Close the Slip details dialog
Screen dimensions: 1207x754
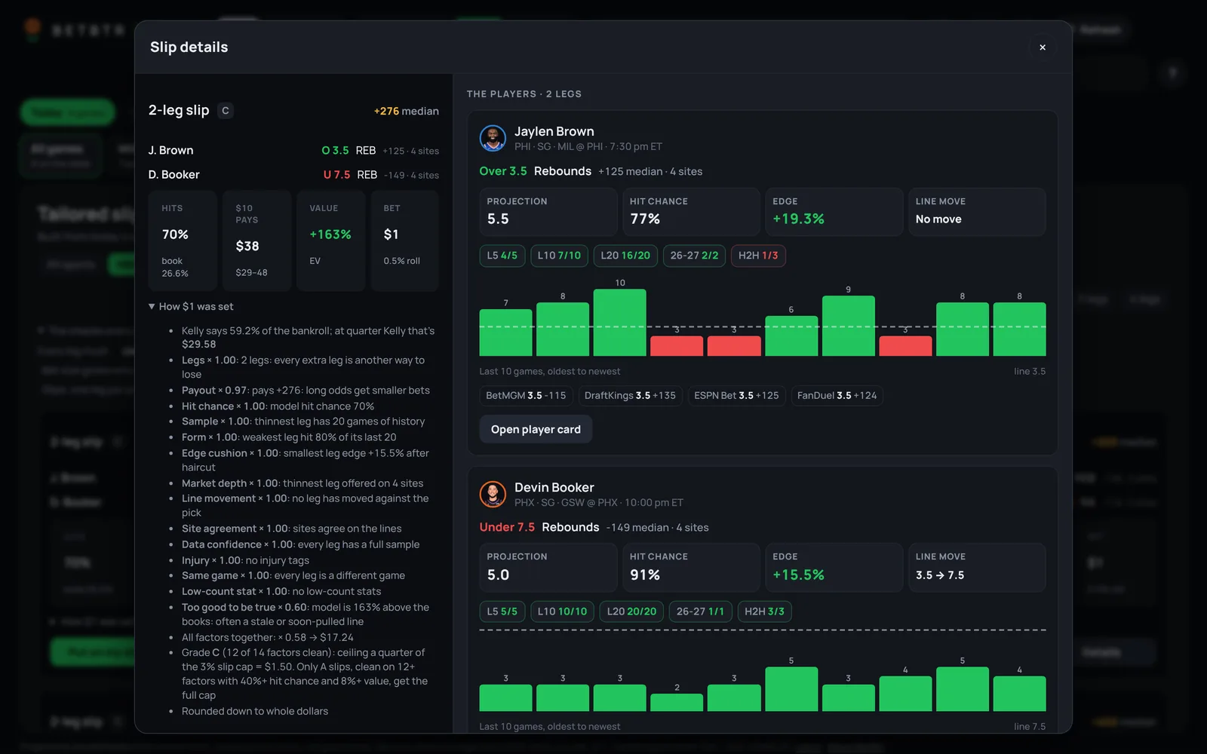[1043, 48]
